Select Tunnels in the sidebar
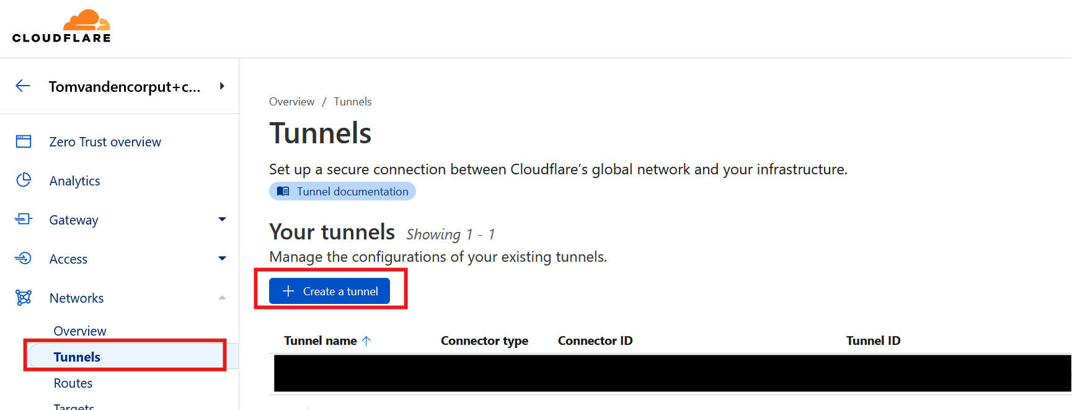This screenshot has height=410, width=1072. (77, 357)
